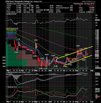Click the yellow EMA(50) legend swatch
101x103 pixels.
(x=6, y=30)
